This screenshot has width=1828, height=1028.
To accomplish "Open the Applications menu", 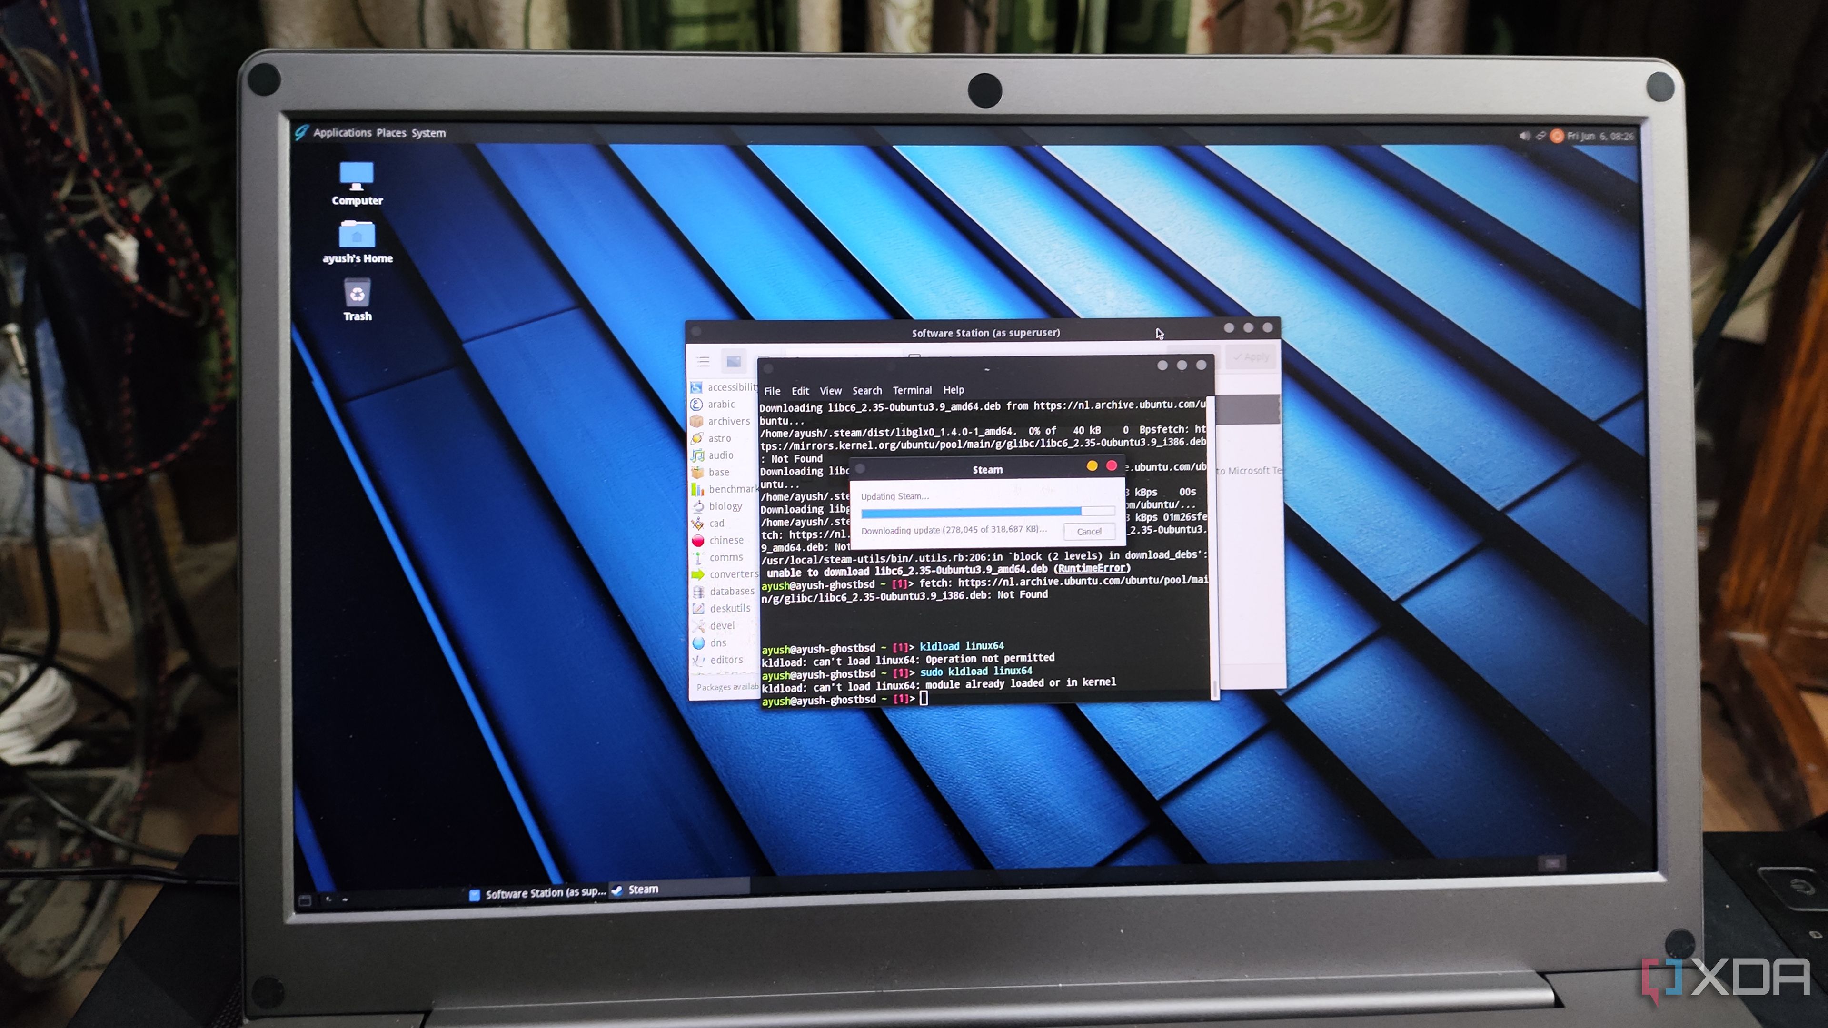I will [343, 133].
